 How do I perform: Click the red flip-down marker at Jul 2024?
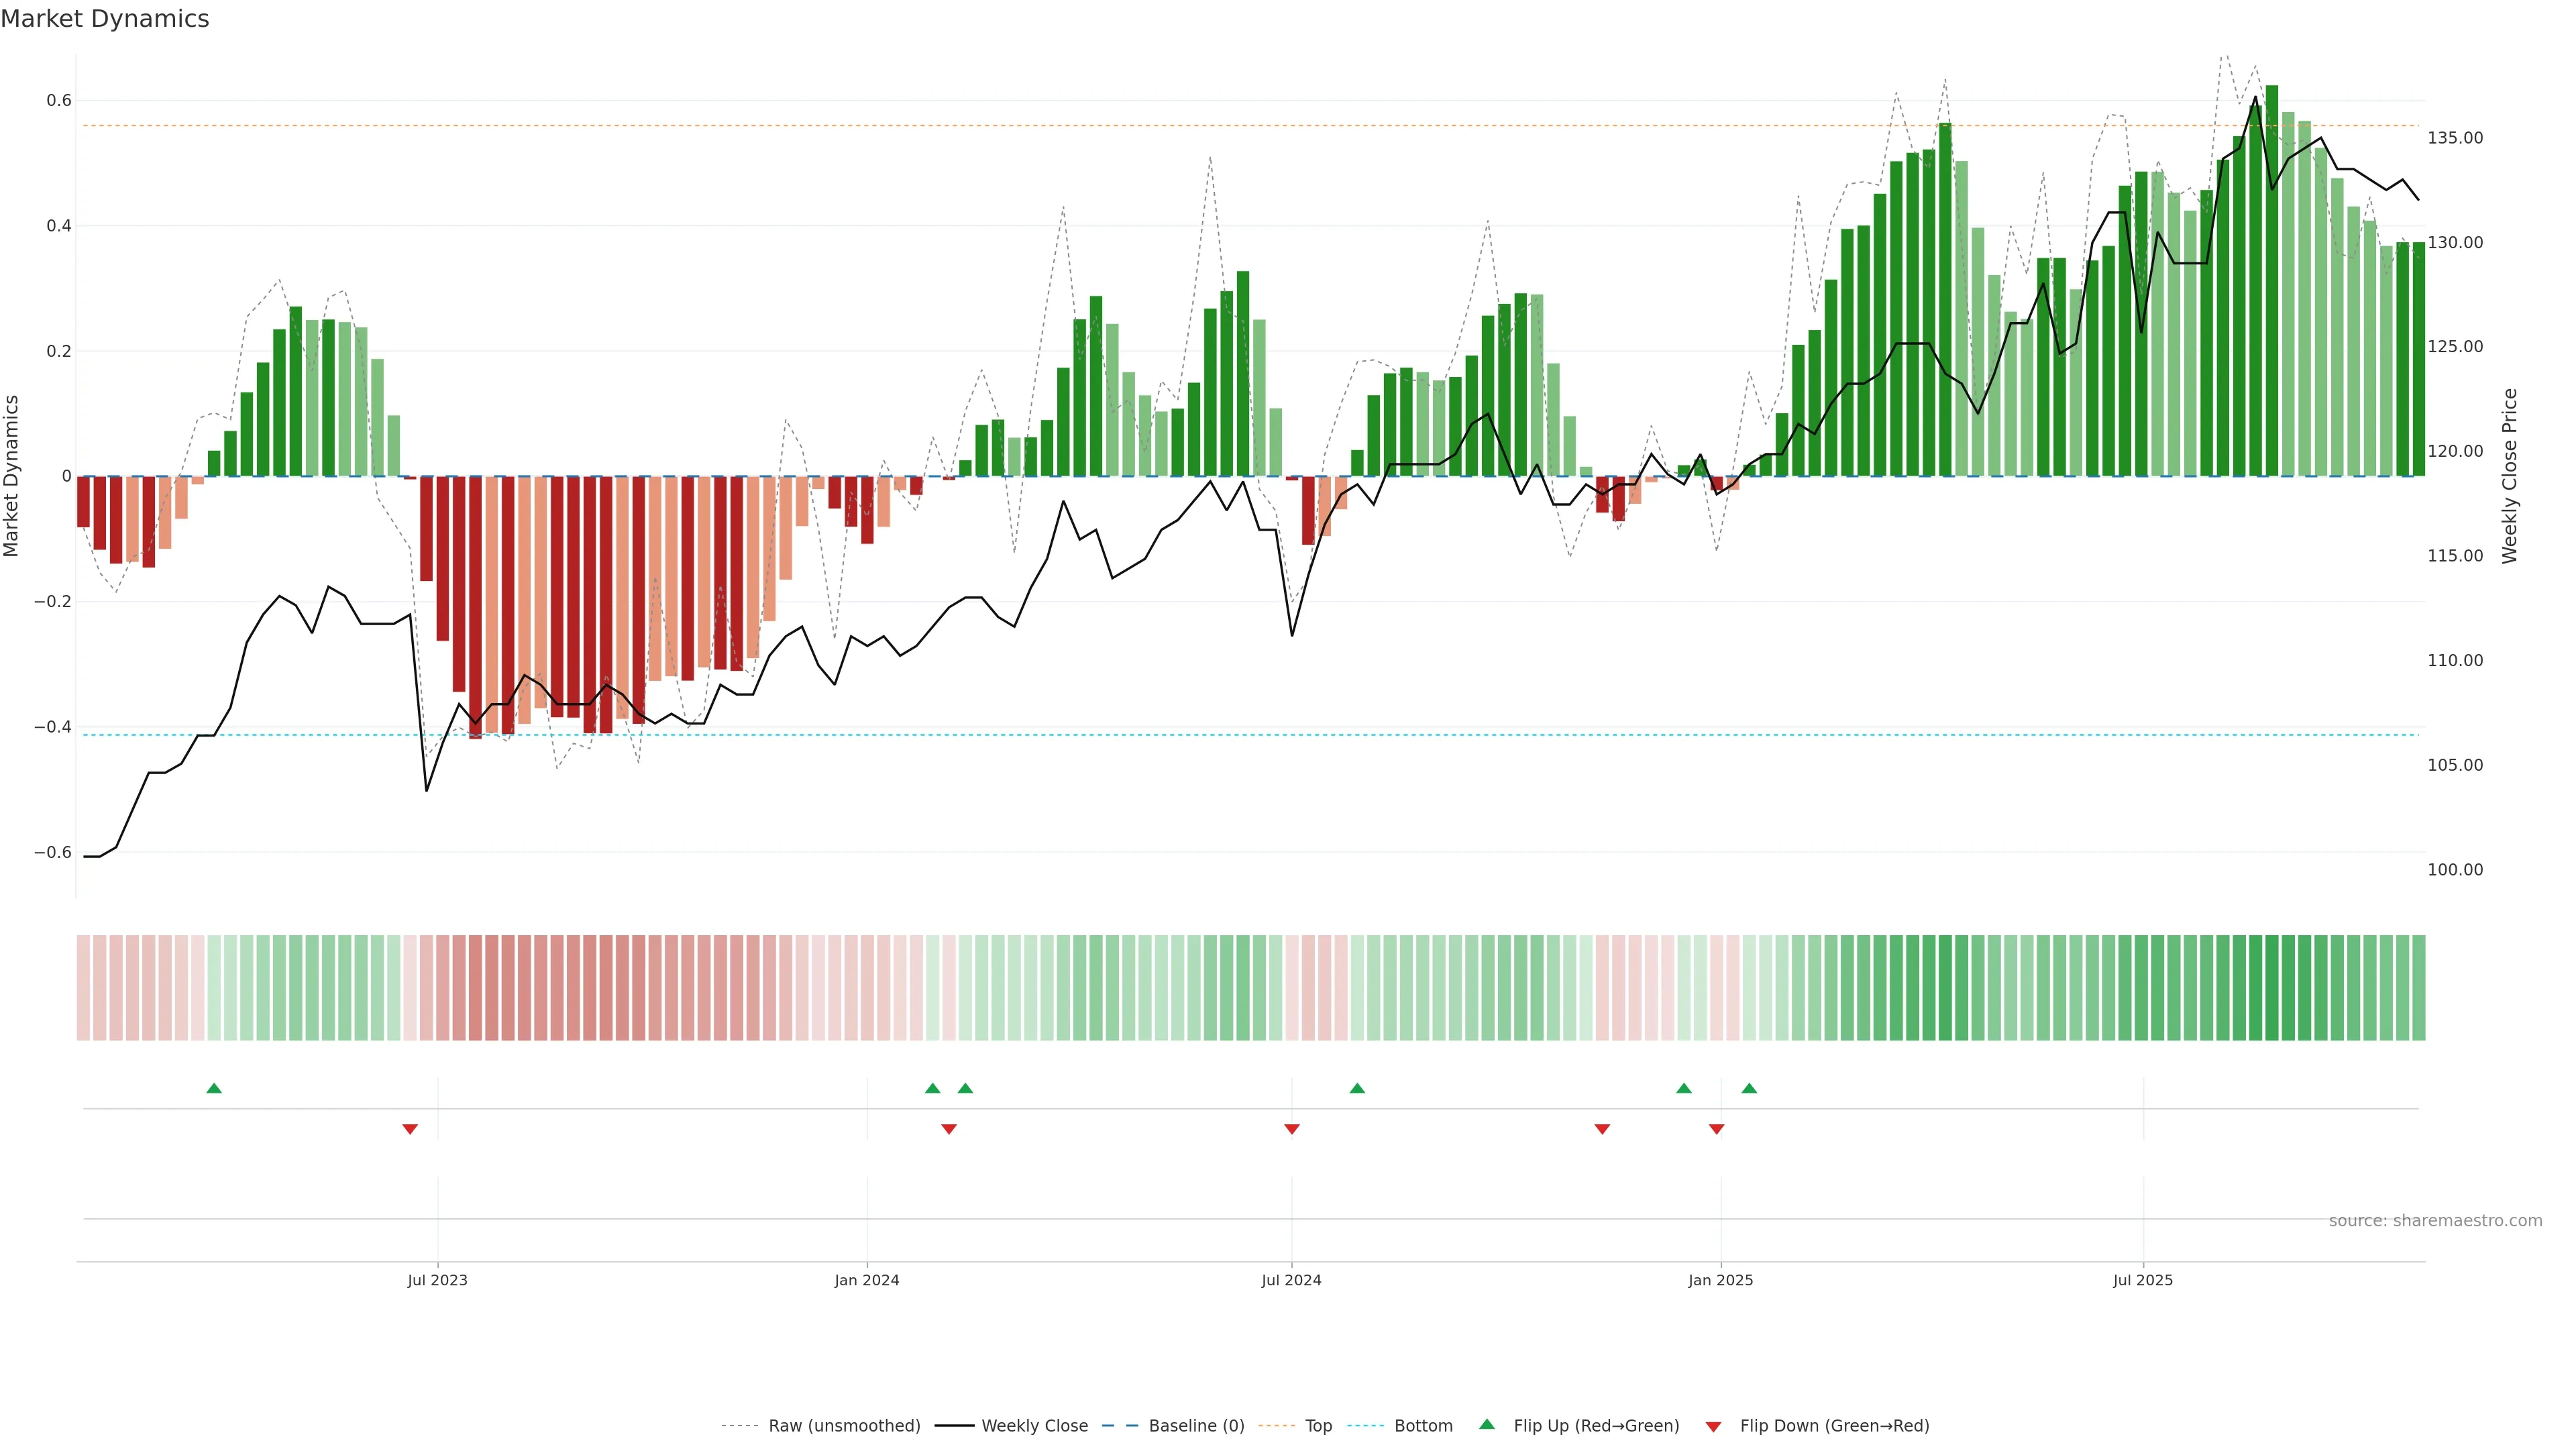[1292, 1129]
